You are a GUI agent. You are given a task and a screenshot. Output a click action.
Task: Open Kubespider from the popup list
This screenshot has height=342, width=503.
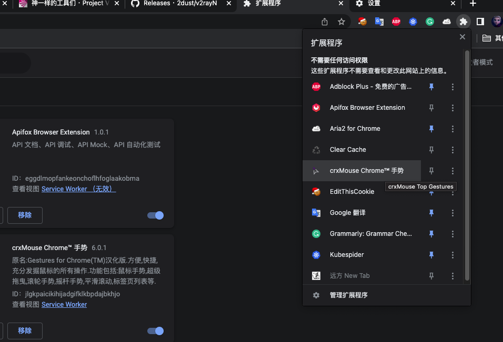point(361,255)
